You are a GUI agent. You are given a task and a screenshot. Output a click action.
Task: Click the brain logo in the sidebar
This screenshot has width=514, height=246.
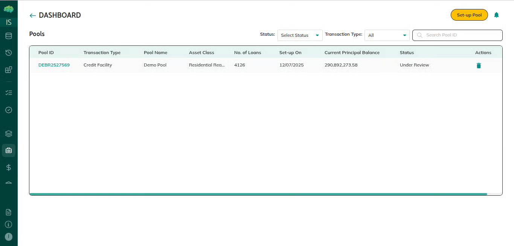pos(8,9)
